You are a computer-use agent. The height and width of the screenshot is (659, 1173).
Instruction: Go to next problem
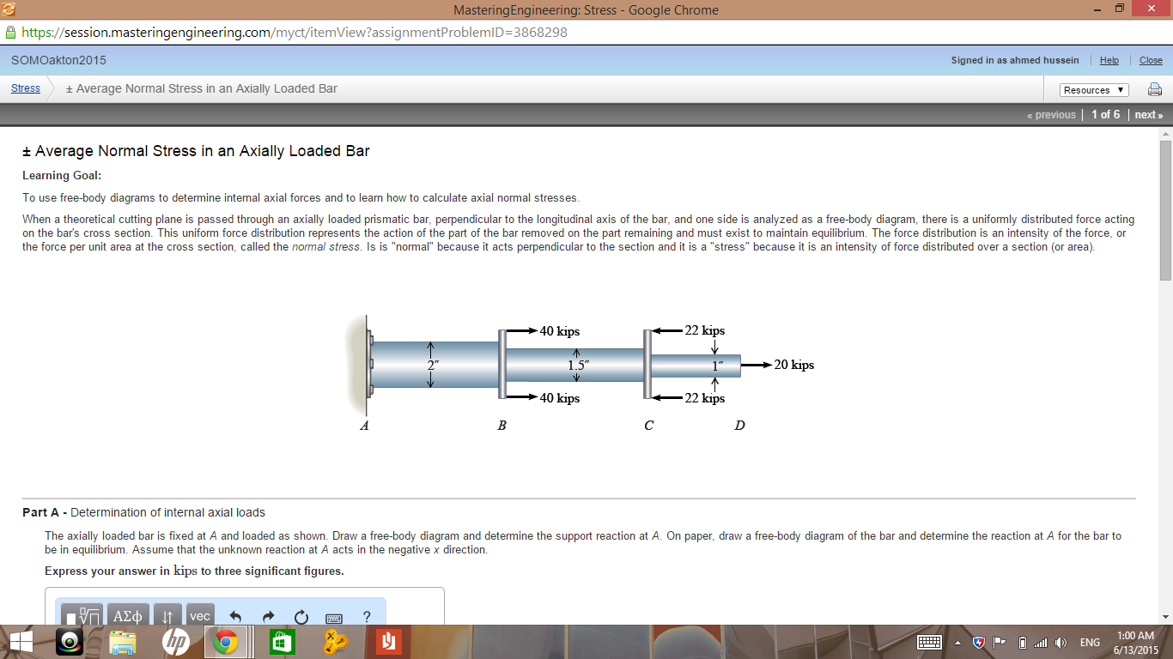click(x=1149, y=115)
